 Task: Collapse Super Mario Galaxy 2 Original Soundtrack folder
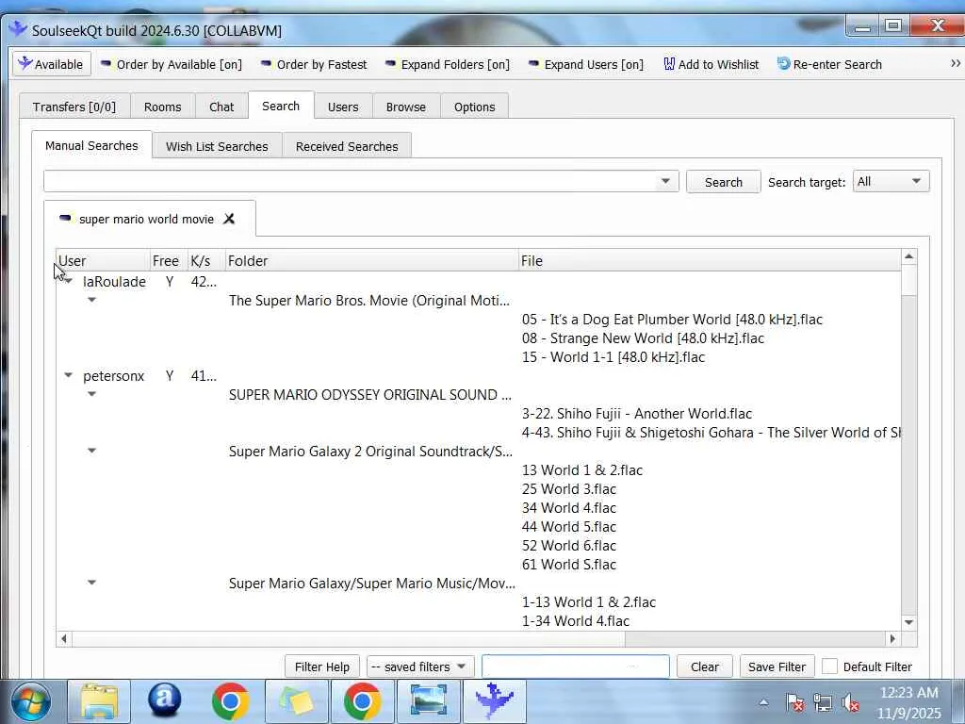[x=91, y=451]
